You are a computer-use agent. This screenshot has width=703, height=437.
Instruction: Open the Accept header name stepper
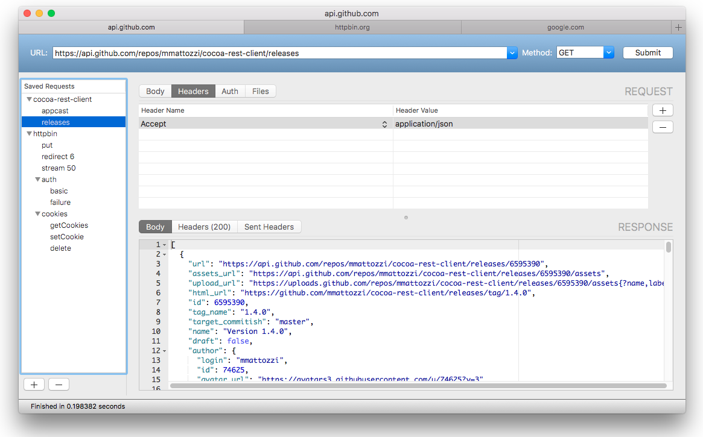tap(384, 124)
